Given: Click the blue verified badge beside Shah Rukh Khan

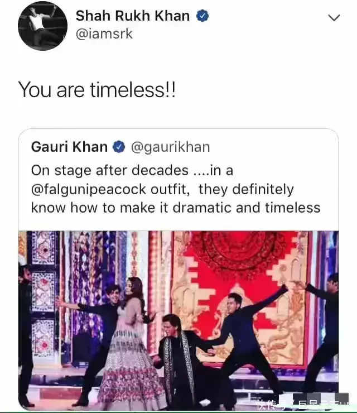Looking at the screenshot, I should tap(203, 16).
